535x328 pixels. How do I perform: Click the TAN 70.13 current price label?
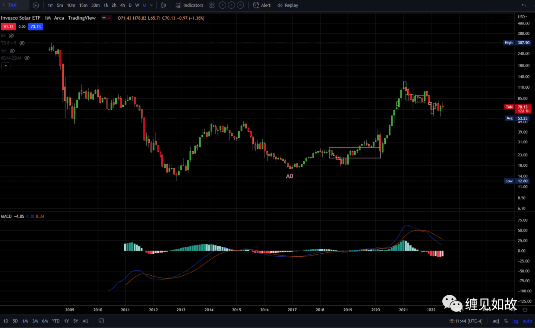(517, 109)
